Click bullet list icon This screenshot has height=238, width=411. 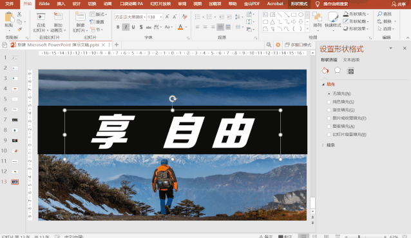click(x=198, y=17)
